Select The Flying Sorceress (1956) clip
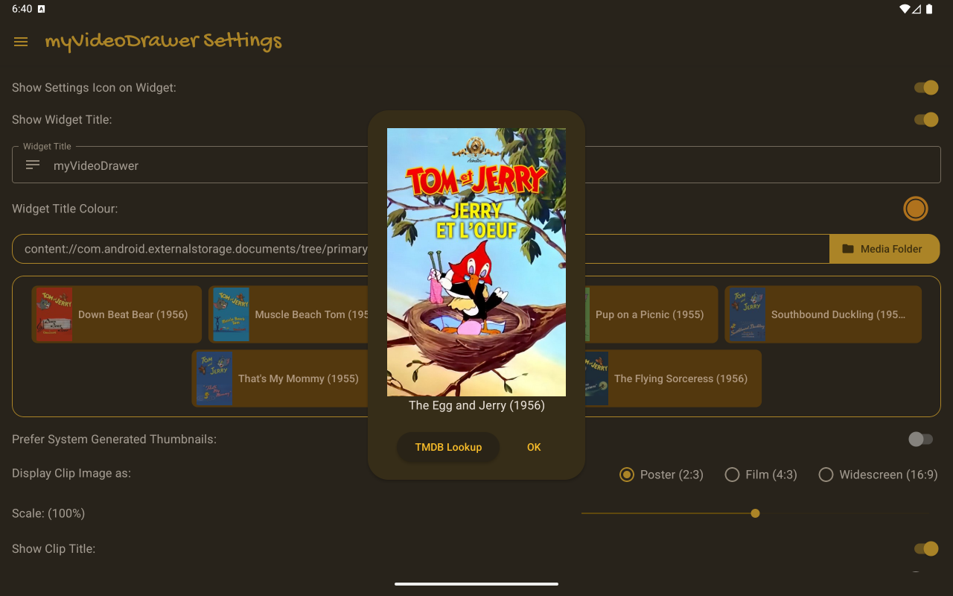The height and width of the screenshot is (596, 953). pyautogui.click(x=681, y=378)
